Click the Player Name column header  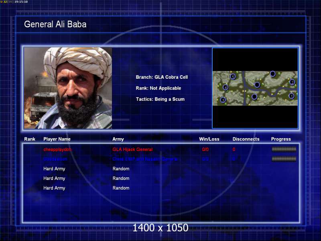[57, 139]
